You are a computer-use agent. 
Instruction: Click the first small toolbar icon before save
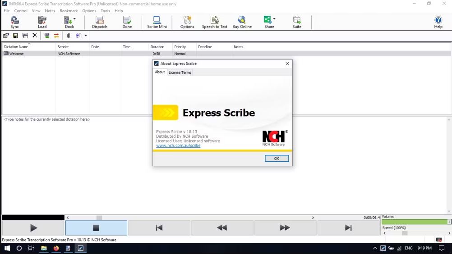[x=6, y=36]
